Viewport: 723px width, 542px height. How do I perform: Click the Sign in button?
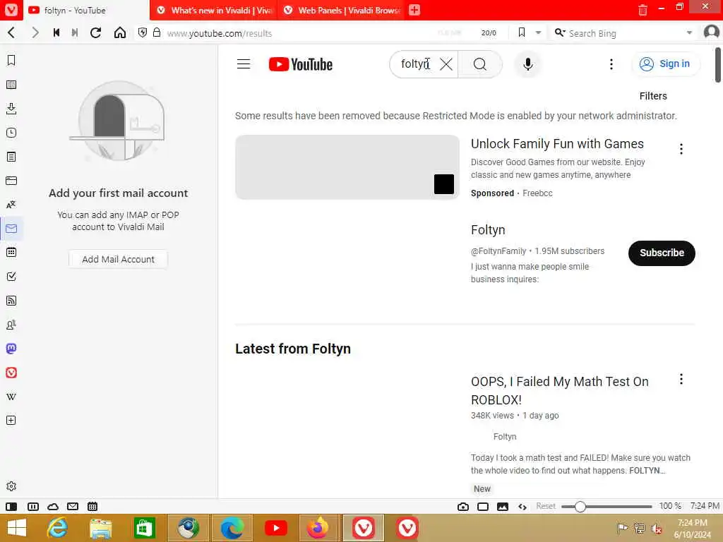click(x=665, y=64)
